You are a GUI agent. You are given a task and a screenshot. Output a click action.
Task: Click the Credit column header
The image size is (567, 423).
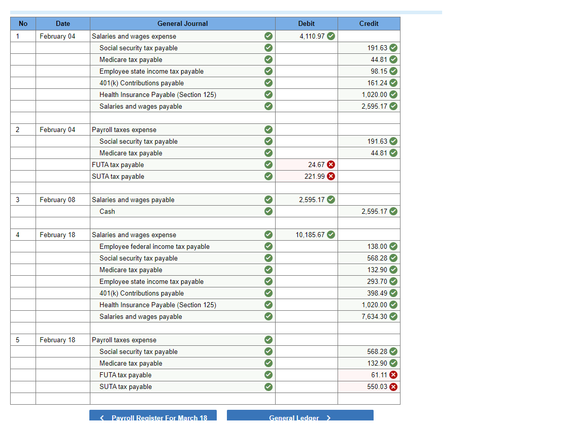369,23
